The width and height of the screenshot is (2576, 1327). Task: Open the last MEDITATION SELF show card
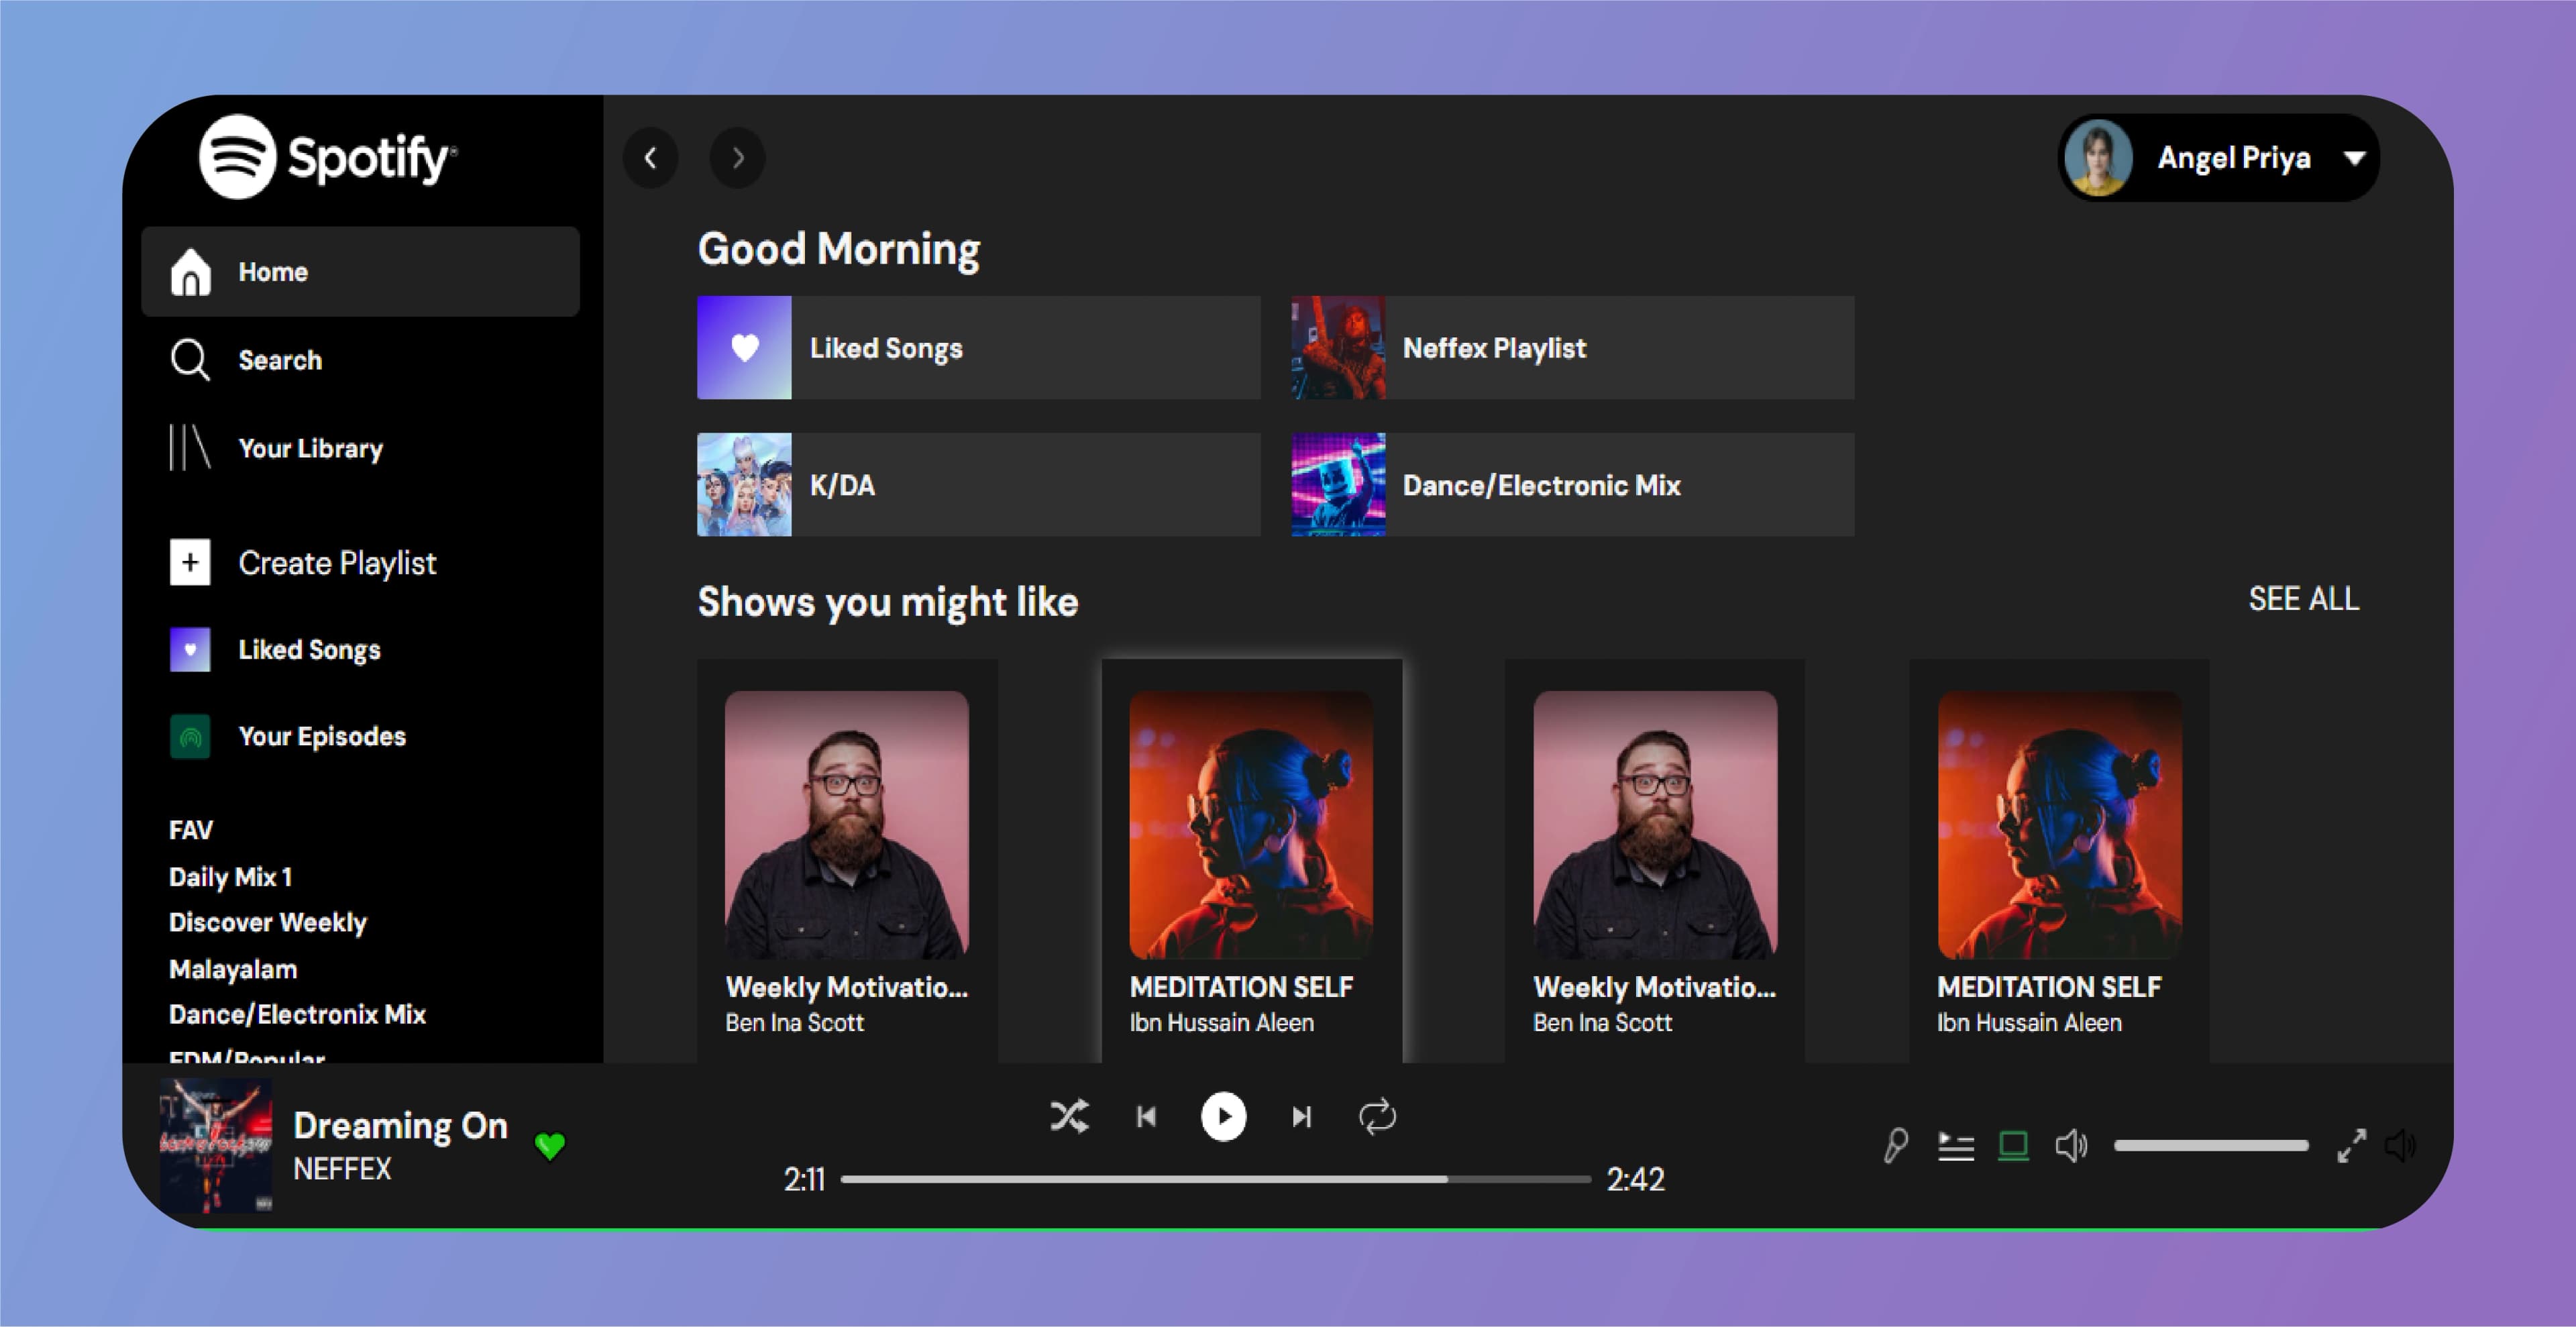pos(2059,860)
